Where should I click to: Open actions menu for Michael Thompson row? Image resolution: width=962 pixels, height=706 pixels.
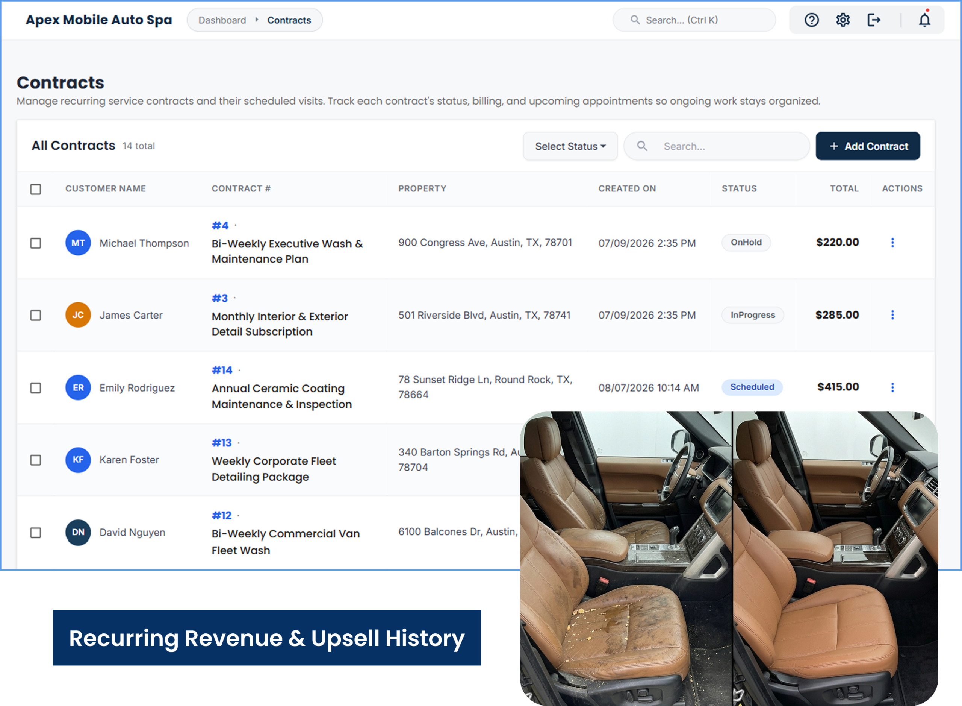point(892,243)
